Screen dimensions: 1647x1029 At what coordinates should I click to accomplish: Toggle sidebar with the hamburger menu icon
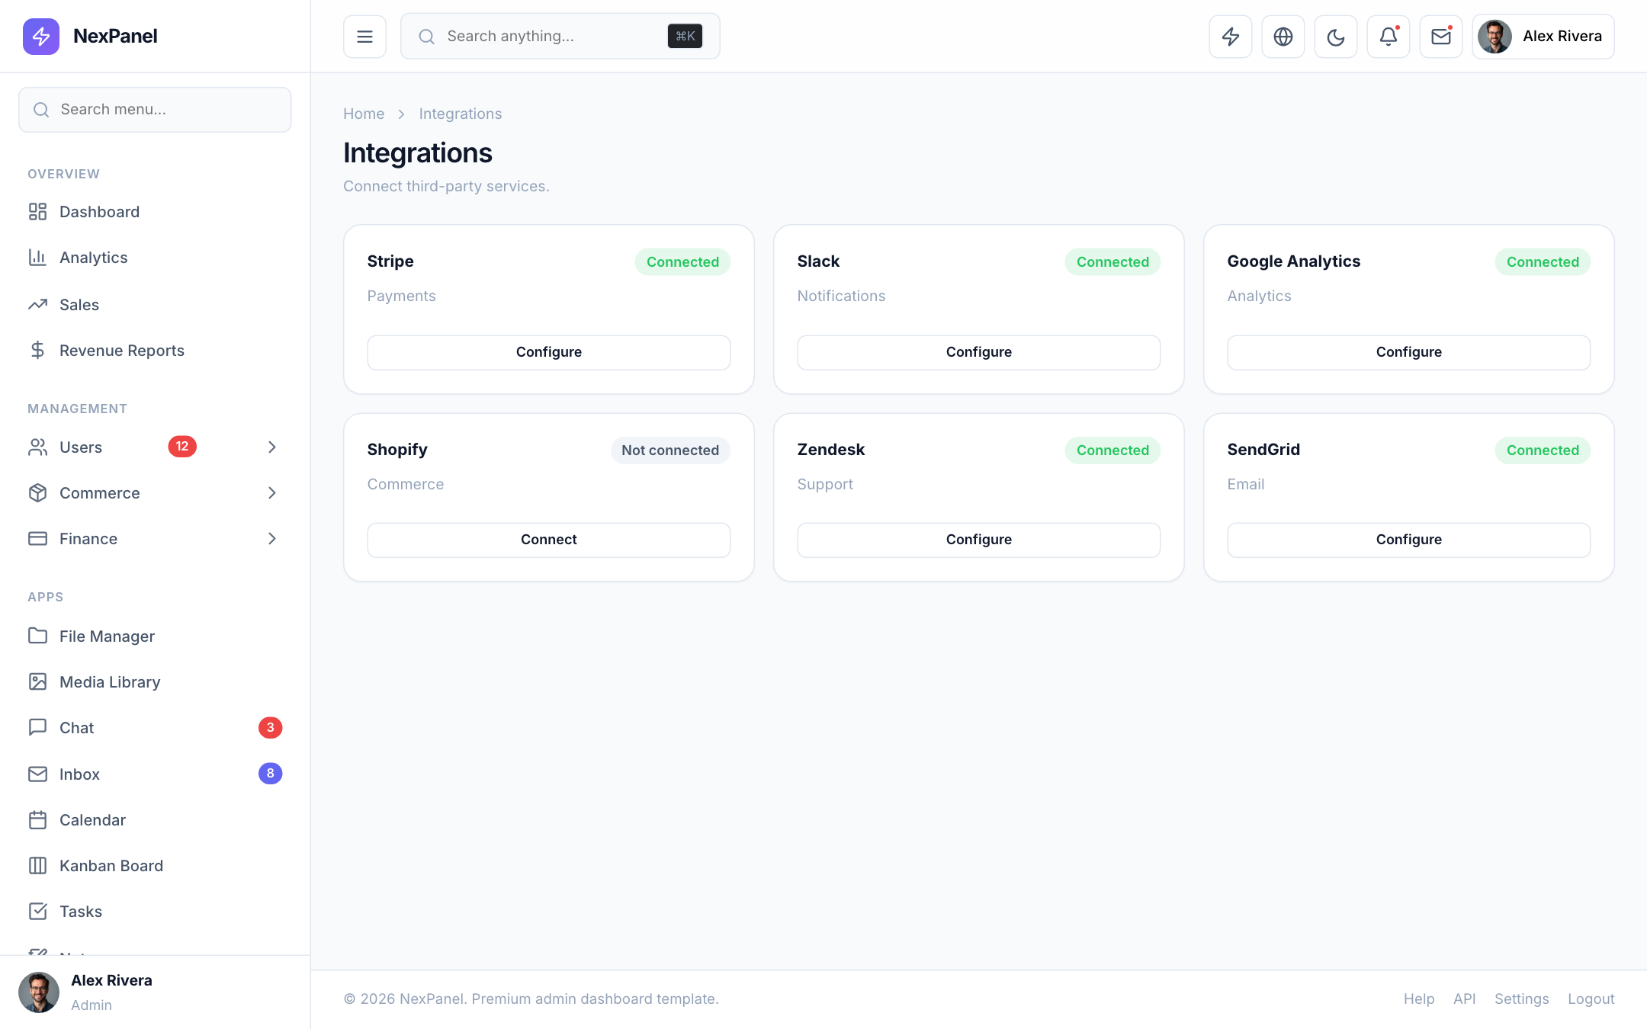pos(364,36)
